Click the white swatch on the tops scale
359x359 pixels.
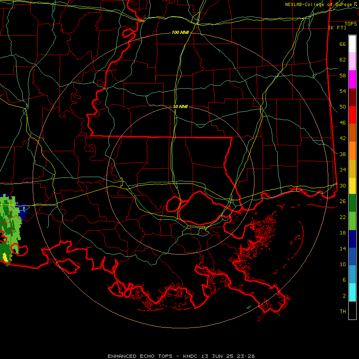pos(352,44)
